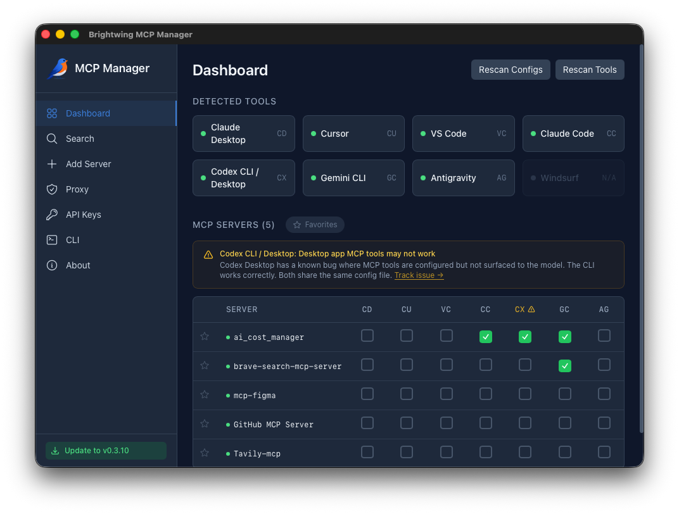The image size is (679, 514).
Task: Disable the GC checkbox for brave-search-mcp-server
Action: pos(564,366)
